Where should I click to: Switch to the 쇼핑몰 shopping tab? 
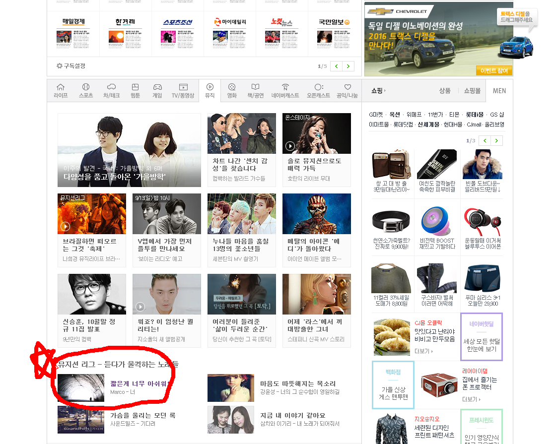pyautogui.click(x=472, y=91)
